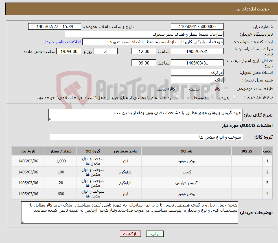Select the خدمت radio button

tap(206, 88)
